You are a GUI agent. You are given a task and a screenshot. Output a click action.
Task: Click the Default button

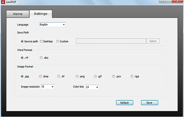point(125,103)
